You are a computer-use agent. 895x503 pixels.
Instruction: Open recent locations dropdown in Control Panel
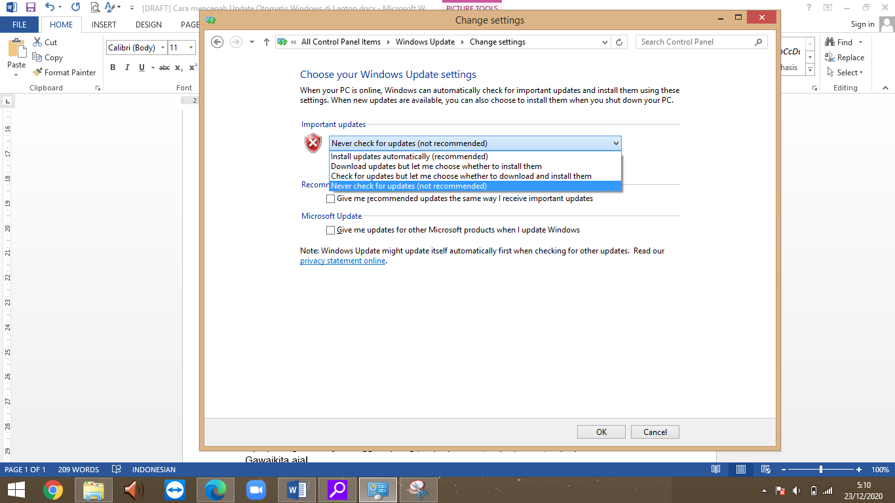click(x=252, y=42)
